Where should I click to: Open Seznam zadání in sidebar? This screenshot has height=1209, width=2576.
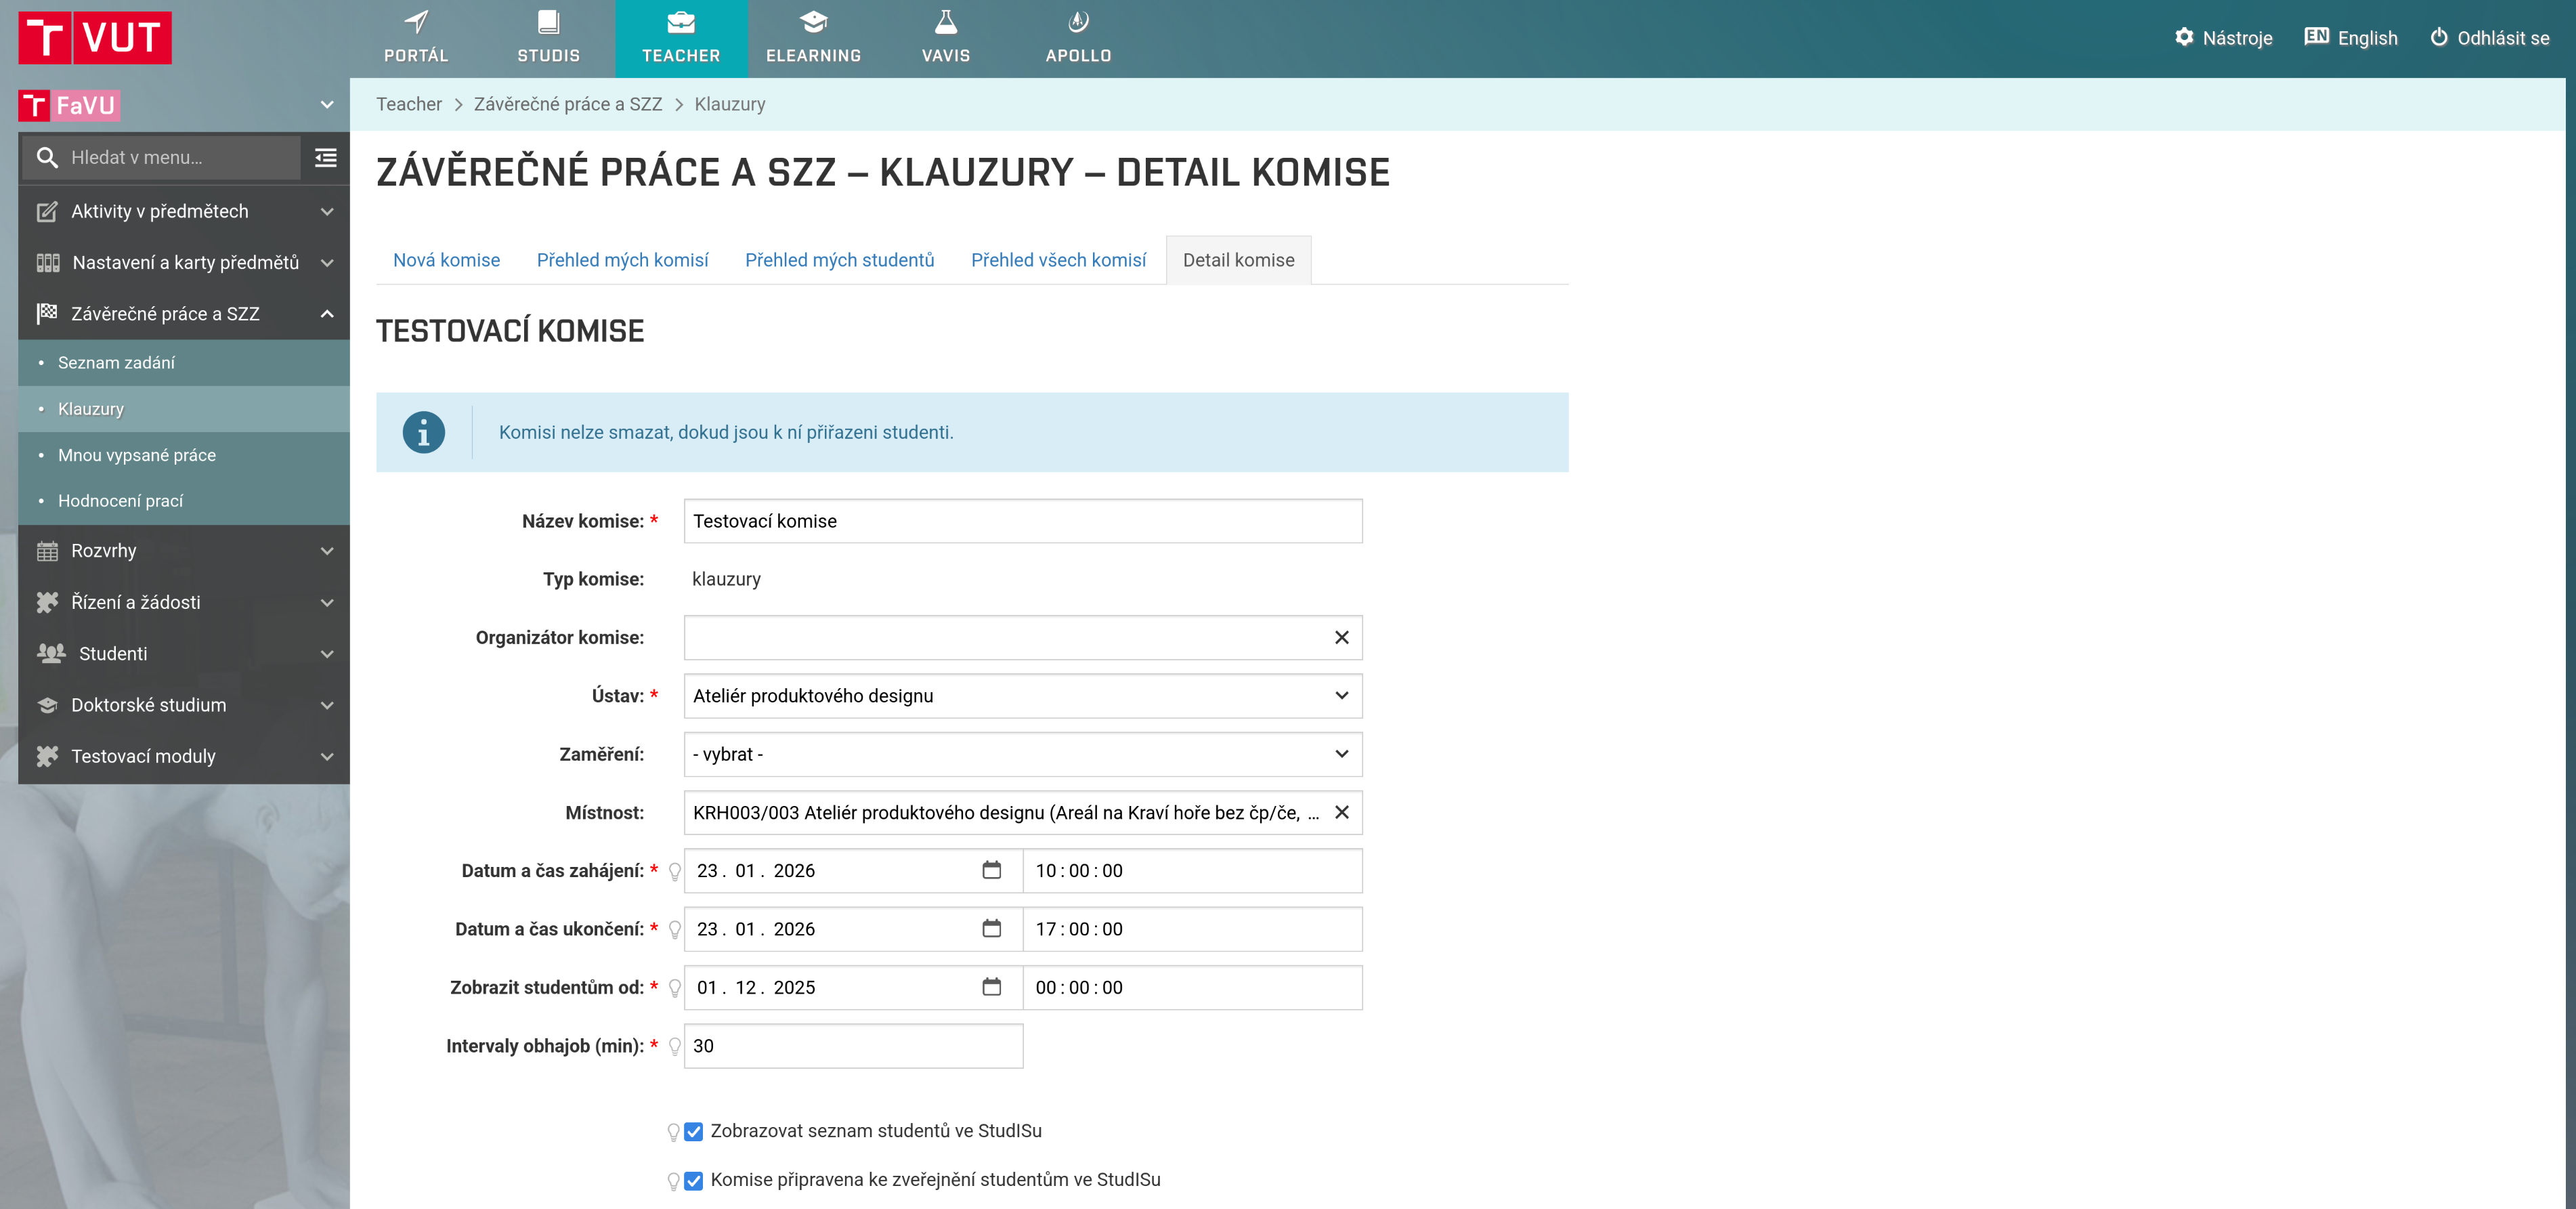(x=184, y=363)
